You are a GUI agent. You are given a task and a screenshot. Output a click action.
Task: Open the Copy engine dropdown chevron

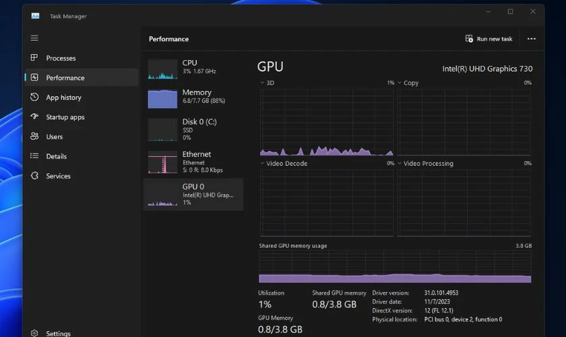point(399,83)
